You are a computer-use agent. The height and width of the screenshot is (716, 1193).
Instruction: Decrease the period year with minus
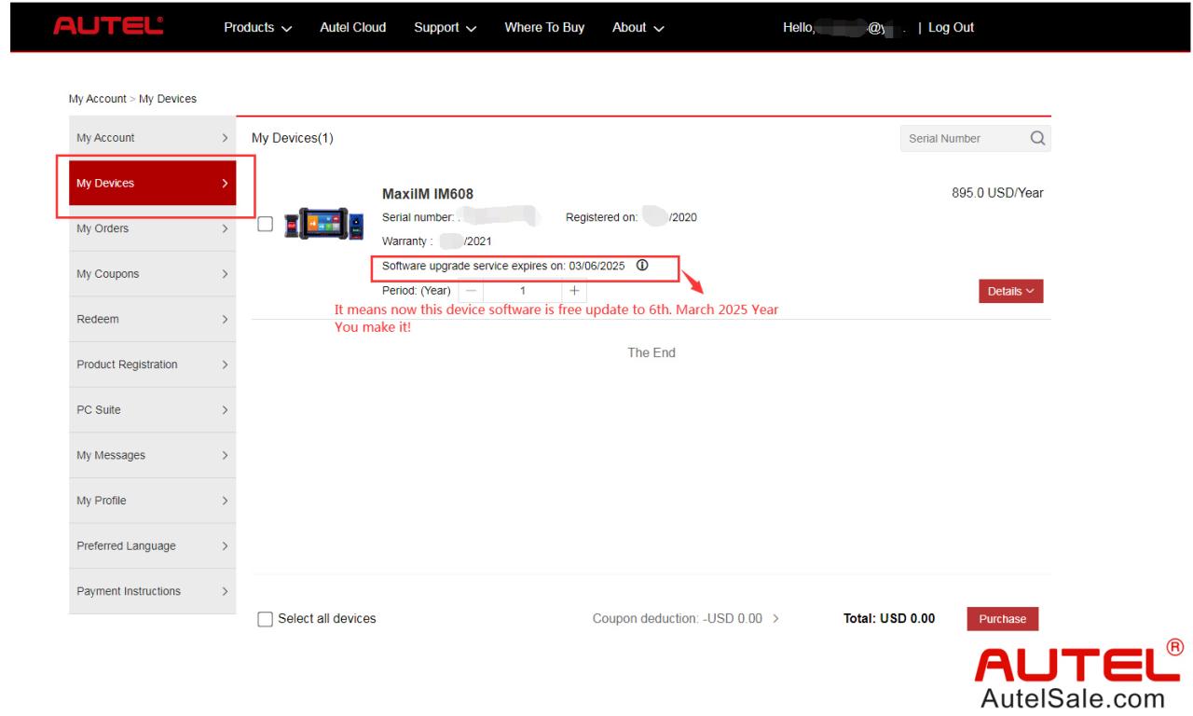click(x=470, y=290)
